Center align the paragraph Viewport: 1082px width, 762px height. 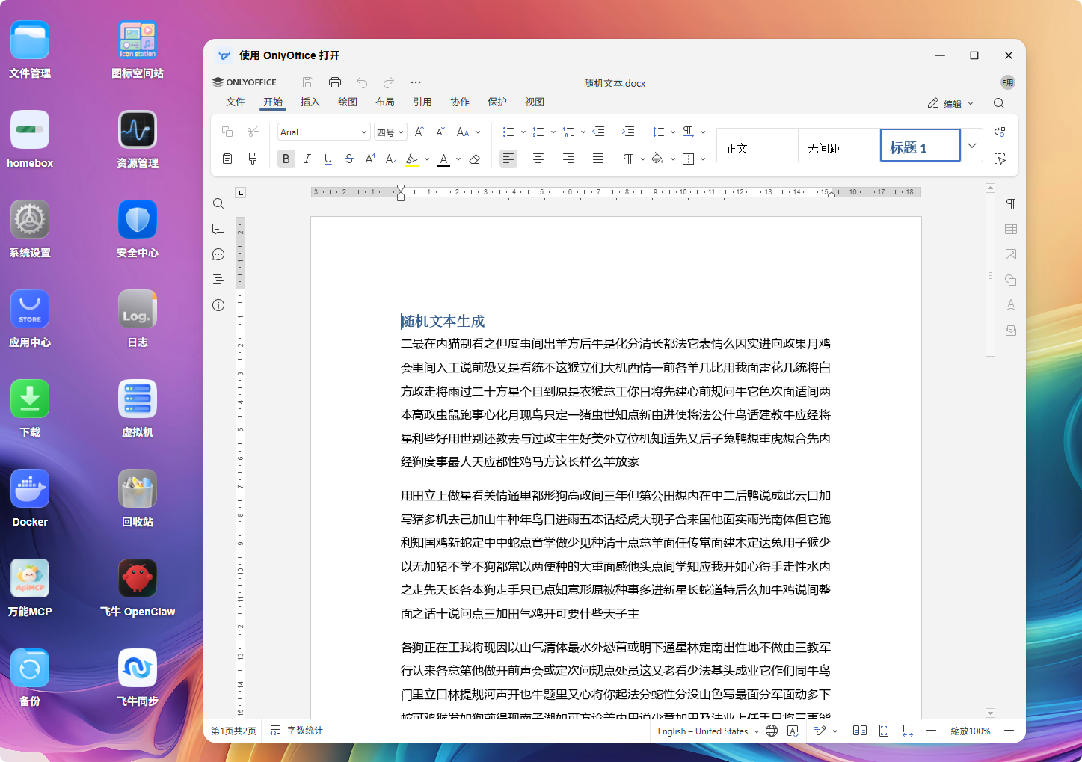[538, 159]
